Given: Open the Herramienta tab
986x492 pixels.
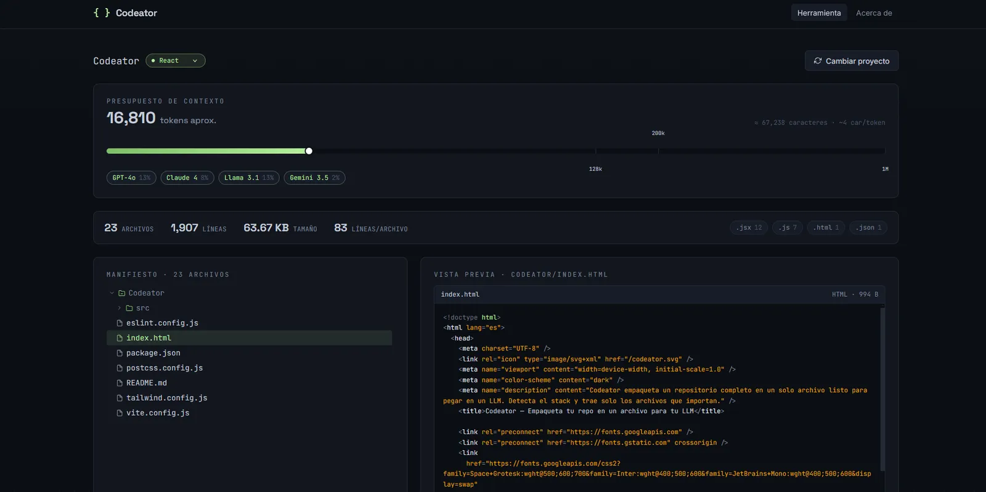Looking at the screenshot, I should [x=819, y=13].
